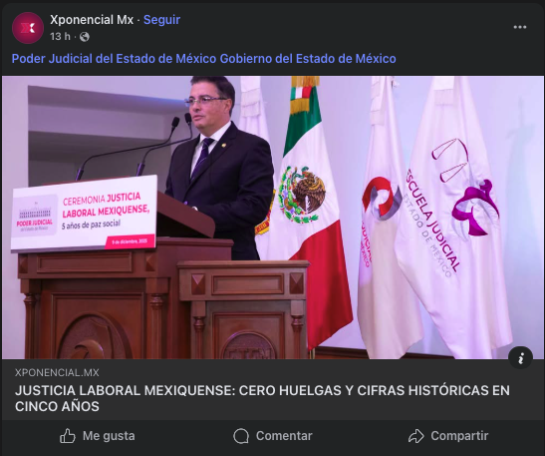The width and height of the screenshot is (545, 456).
Task: Click the thumbs-up Me gusta icon
Action: point(68,436)
